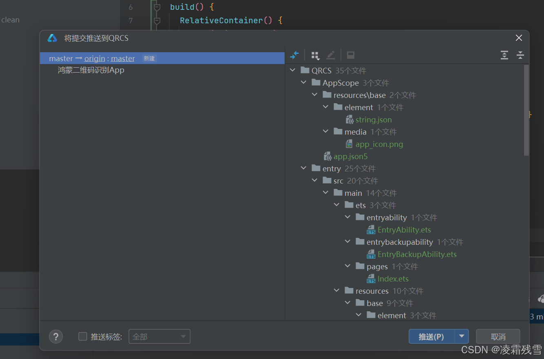
Task: Click the QRCS root folder icon
Action: (305, 70)
